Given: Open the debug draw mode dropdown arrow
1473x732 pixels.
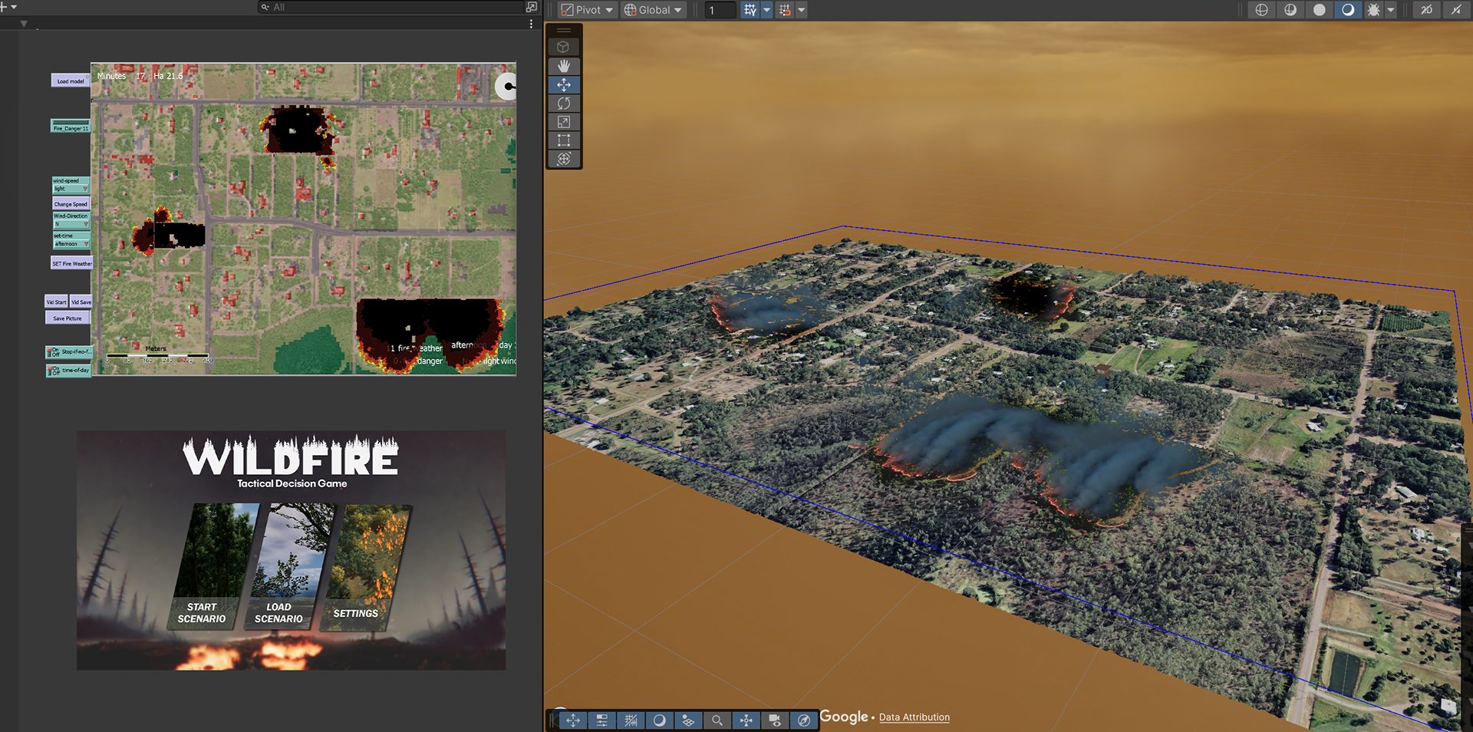Looking at the screenshot, I should pos(1391,10).
